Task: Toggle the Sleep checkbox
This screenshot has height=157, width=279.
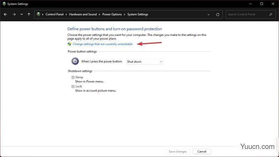Action: 73,77
